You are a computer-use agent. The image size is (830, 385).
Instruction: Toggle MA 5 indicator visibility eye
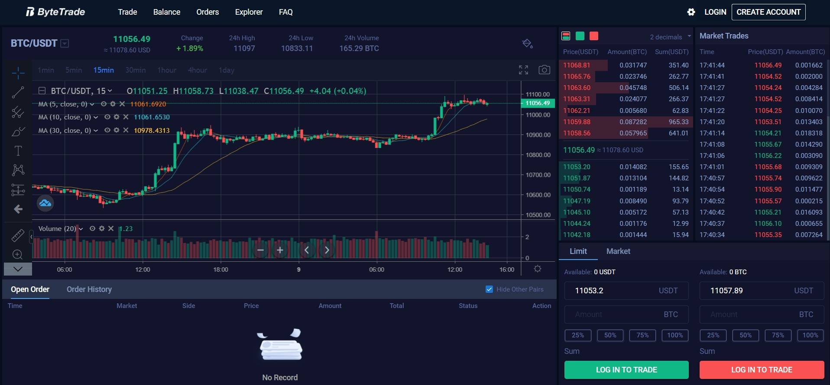point(104,104)
